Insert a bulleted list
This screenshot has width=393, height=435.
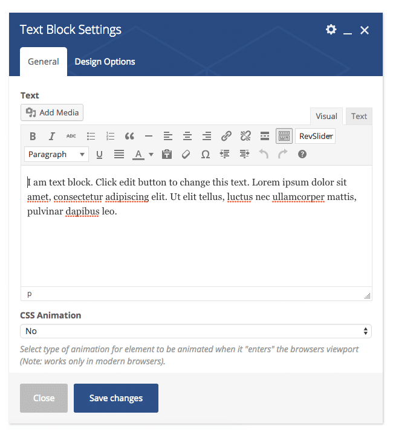91,136
